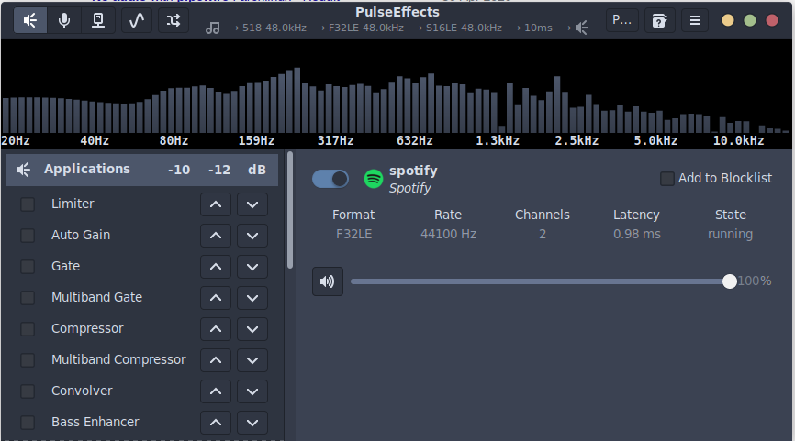
Task: Open the Bass Enhancer settings
Action: tap(95, 422)
